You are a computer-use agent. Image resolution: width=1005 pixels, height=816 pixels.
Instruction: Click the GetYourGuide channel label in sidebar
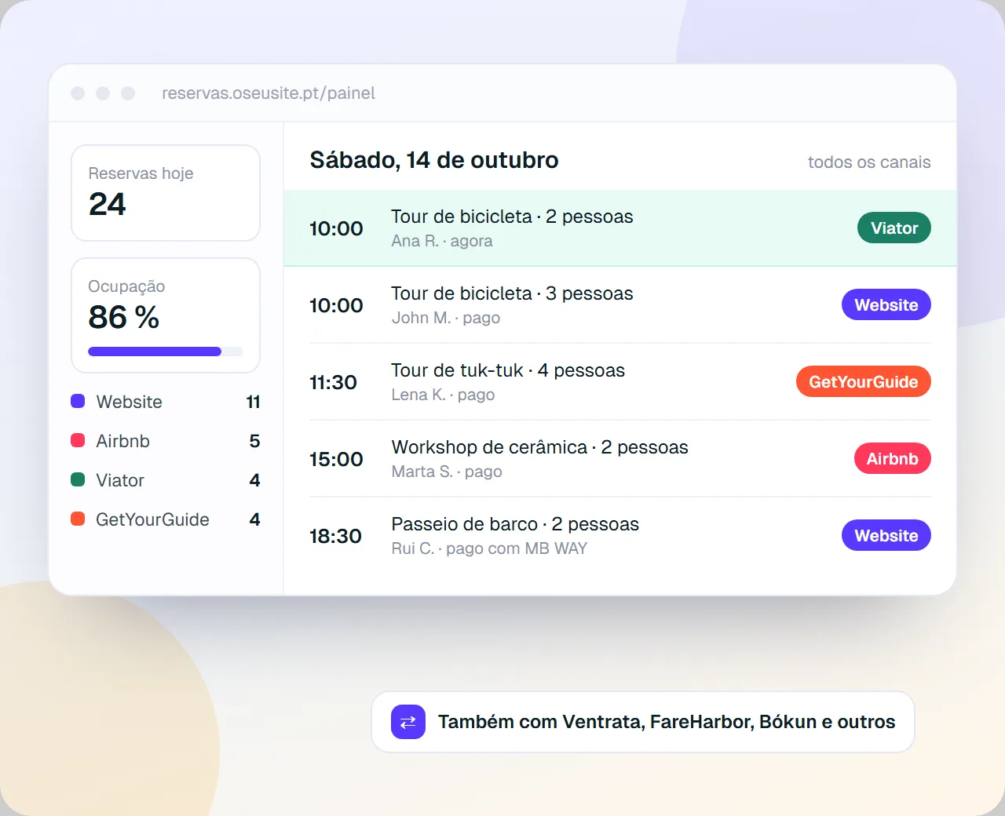(152, 519)
